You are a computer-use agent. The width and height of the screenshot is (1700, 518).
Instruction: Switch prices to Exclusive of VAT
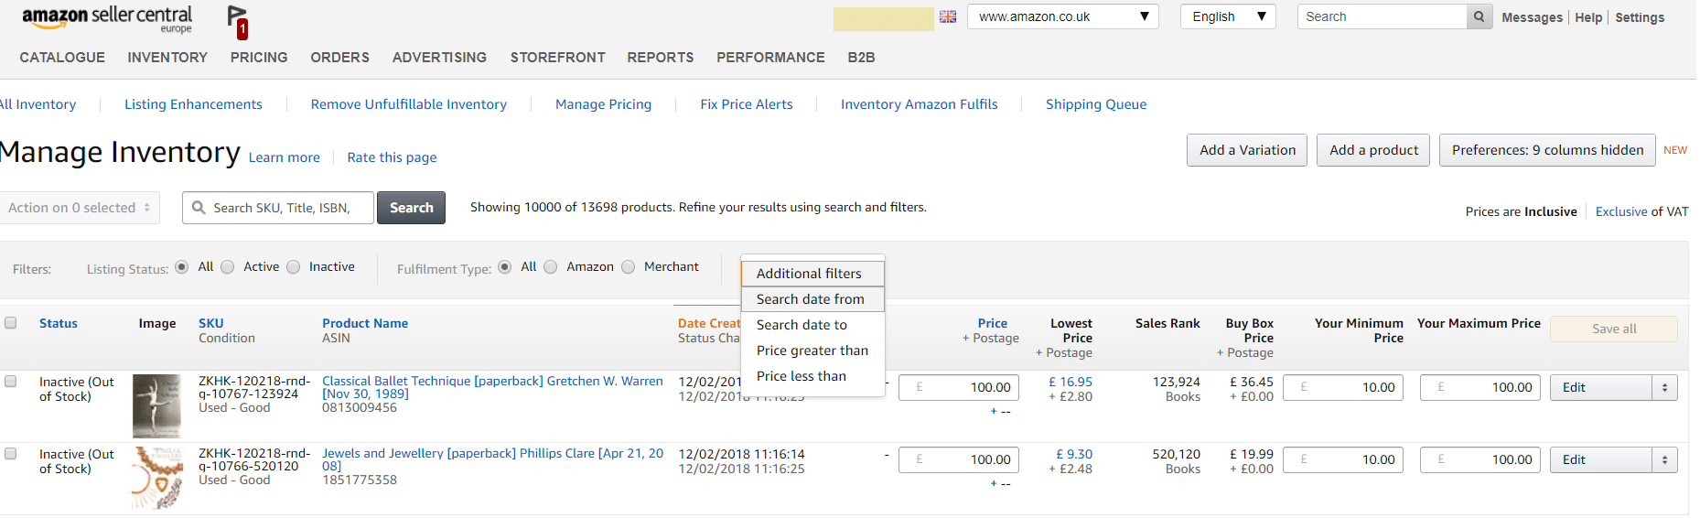click(x=1621, y=211)
